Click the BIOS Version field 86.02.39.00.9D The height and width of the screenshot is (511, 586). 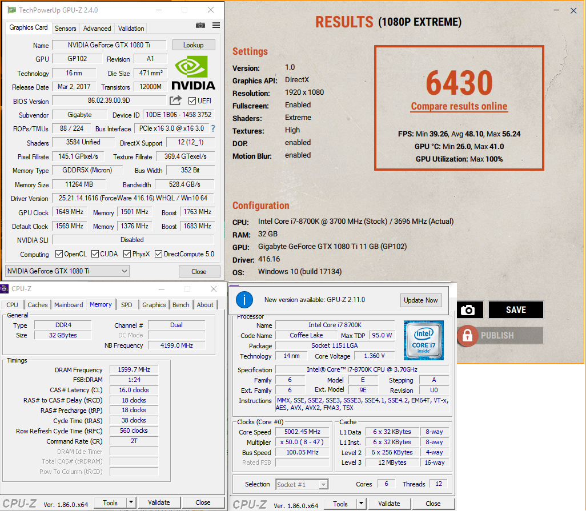point(109,100)
